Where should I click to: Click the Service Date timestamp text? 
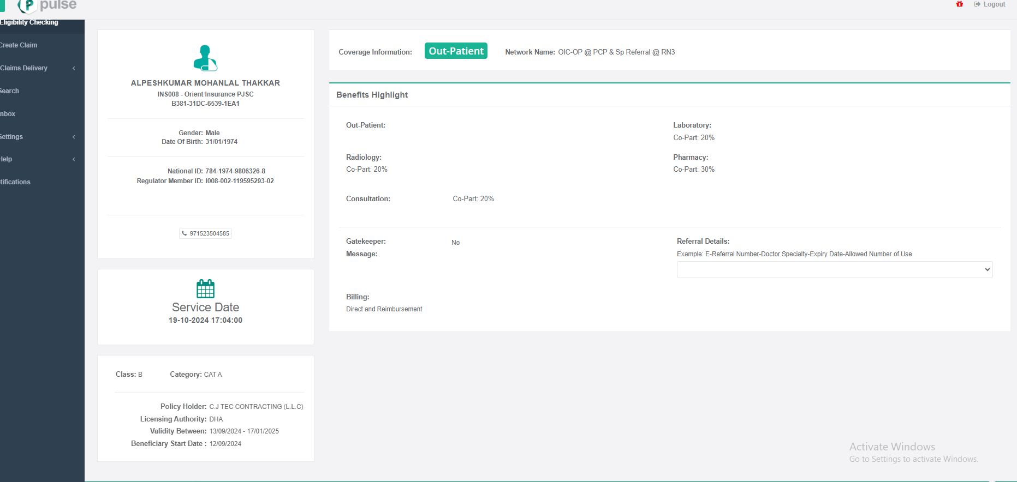pyautogui.click(x=205, y=320)
